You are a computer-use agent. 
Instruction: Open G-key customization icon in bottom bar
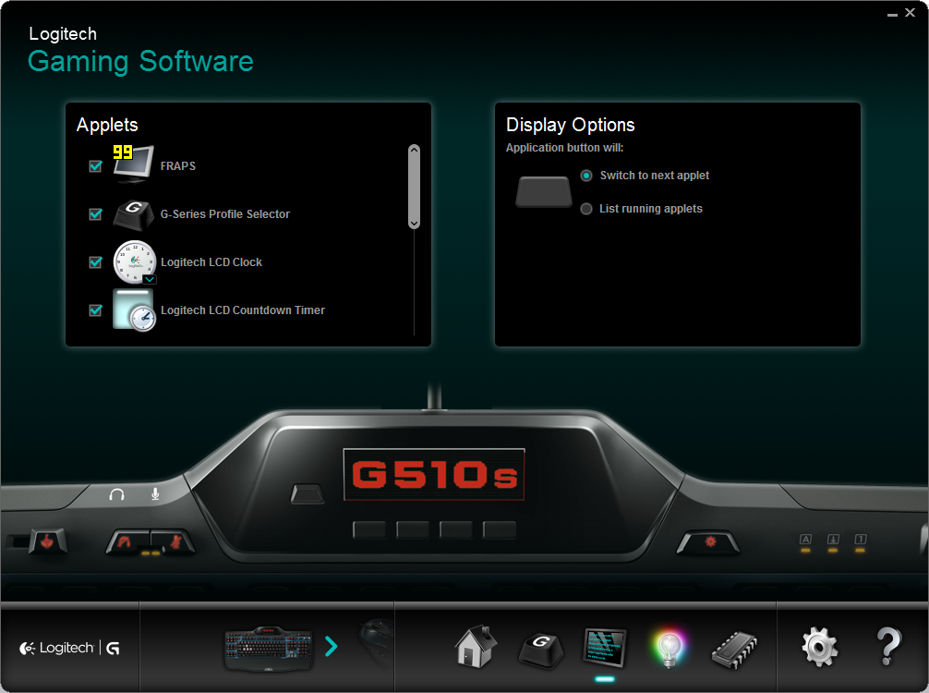(x=540, y=650)
